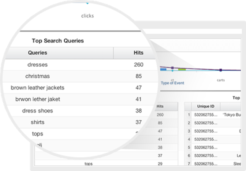Click the small 'tops' cell in background table
The height and width of the screenshot is (171, 246).
point(89,164)
